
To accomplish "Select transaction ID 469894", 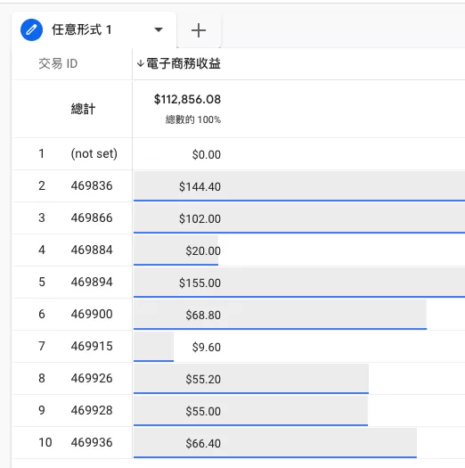I will tap(92, 282).
